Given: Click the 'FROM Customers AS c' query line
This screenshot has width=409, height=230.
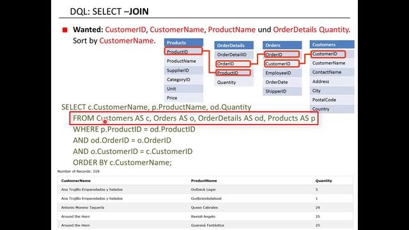Looking at the screenshot, I should point(194,118).
